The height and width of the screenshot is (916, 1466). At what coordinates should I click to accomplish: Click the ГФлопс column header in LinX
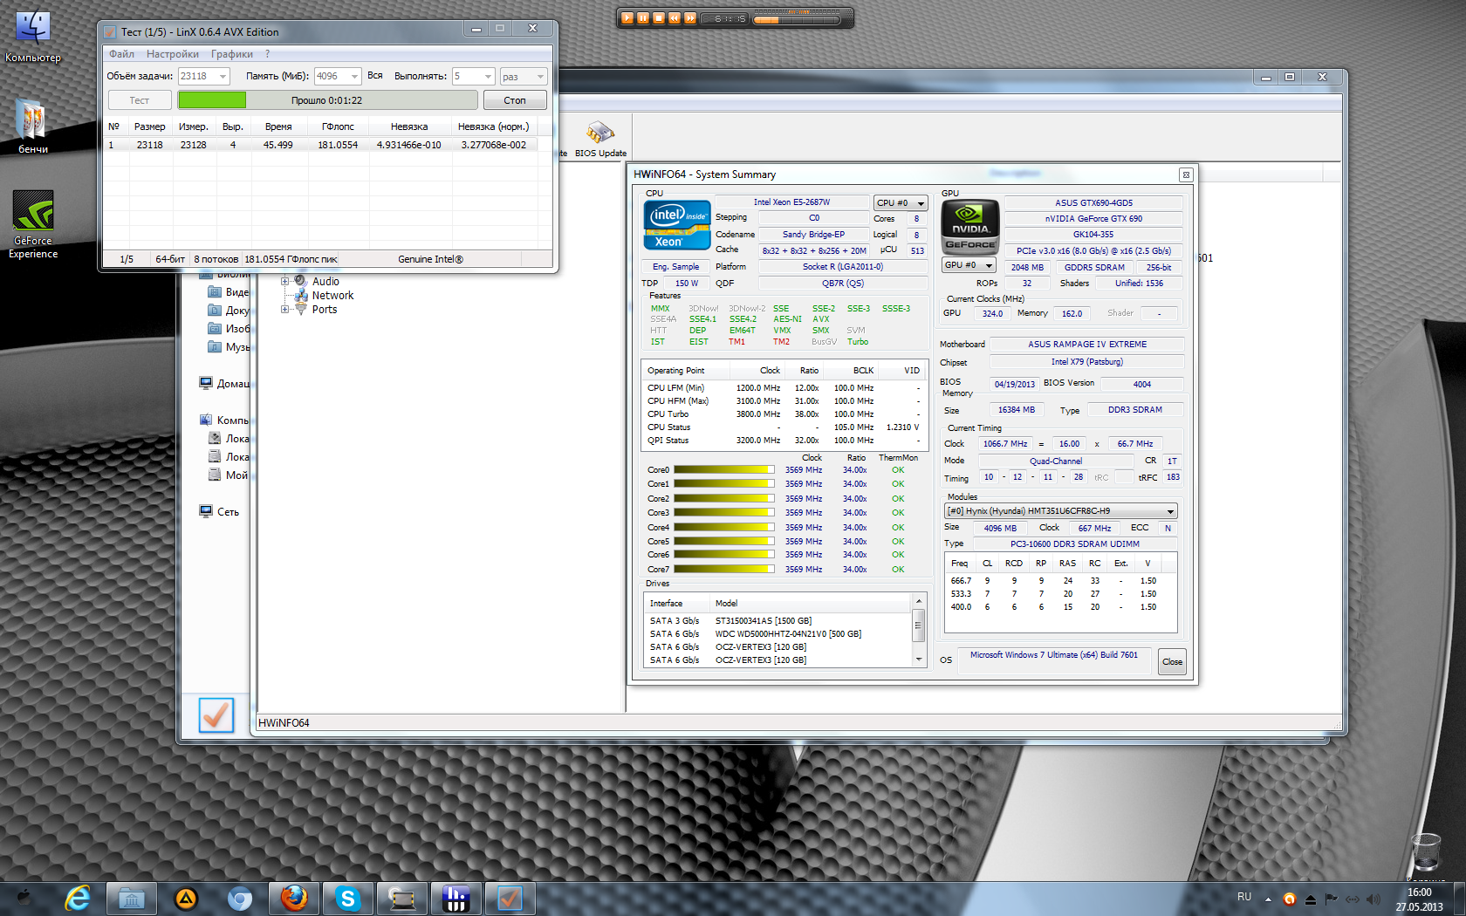[x=338, y=126]
